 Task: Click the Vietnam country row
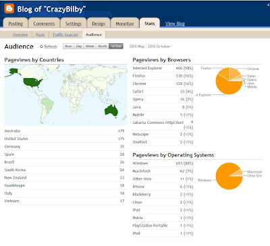[65, 201]
